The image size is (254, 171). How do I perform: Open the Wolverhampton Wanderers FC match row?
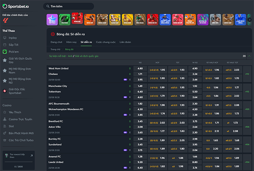coord(66,109)
